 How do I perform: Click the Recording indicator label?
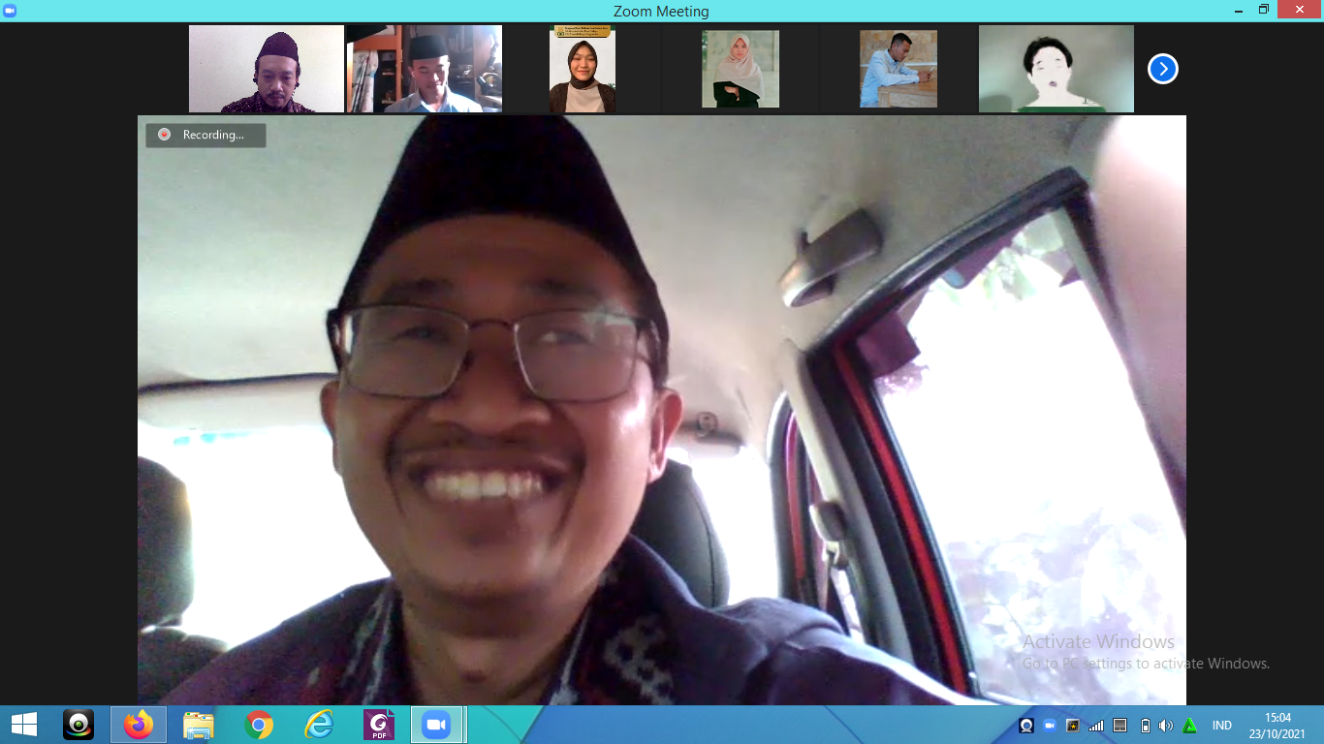click(205, 135)
